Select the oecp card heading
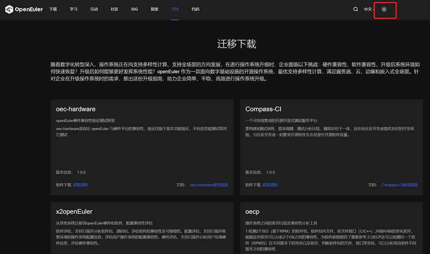This screenshot has width=430, height=254. 252,212
